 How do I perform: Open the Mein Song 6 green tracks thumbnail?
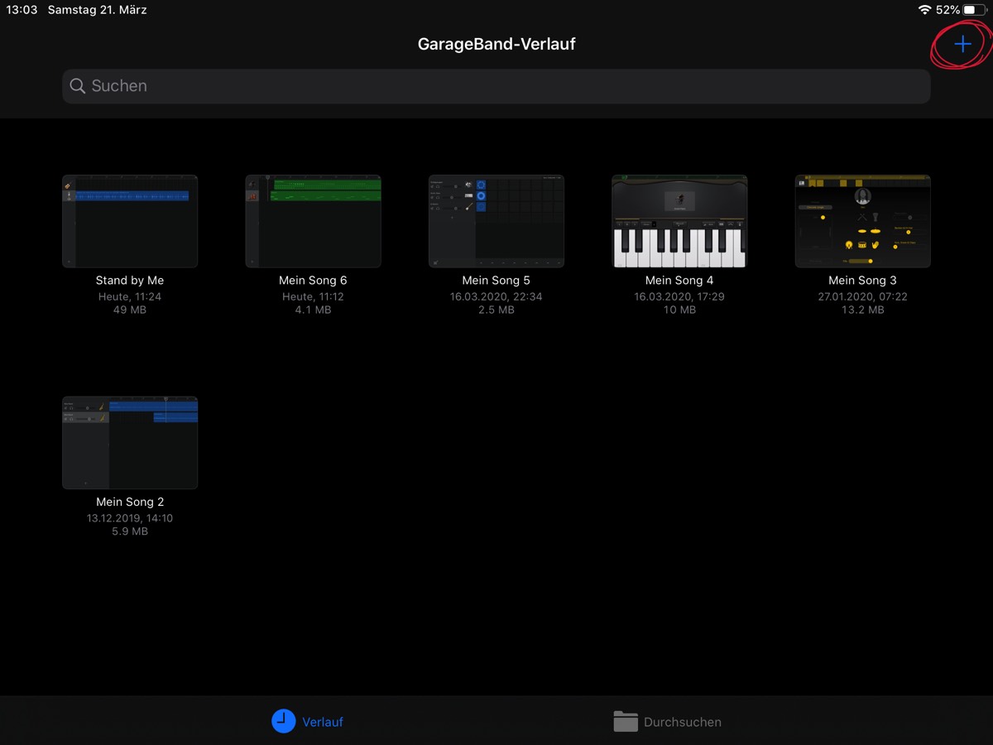313,221
